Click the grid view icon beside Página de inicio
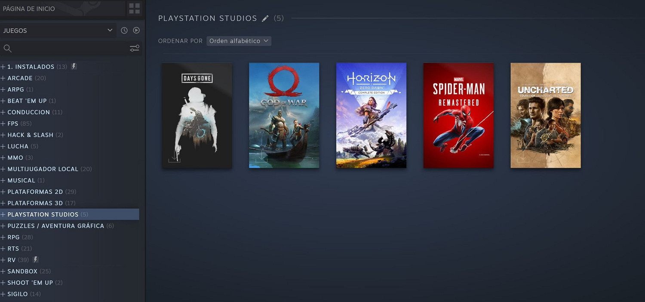Image resolution: width=645 pixels, height=302 pixels. point(134,9)
